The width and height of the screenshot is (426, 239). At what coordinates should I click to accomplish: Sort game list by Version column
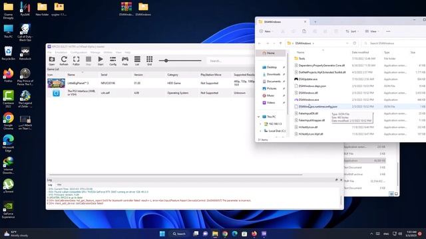138,75
